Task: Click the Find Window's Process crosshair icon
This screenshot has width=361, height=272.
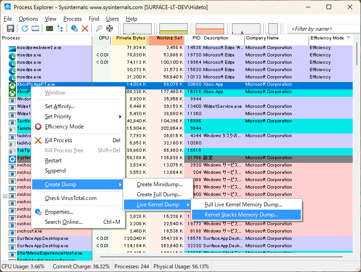Action: pyautogui.click(x=110, y=28)
